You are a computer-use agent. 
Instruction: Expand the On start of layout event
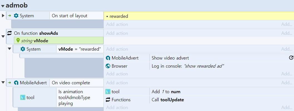click(x=3, y=16)
